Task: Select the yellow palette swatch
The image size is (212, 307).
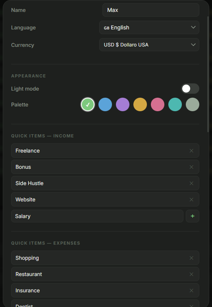Action: pyautogui.click(x=140, y=104)
